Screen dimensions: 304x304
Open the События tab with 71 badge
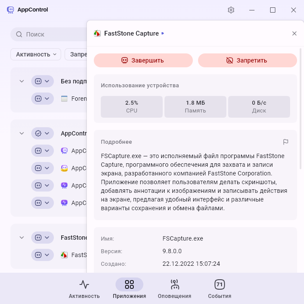point(220,288)
